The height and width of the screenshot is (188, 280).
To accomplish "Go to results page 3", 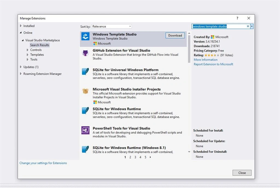I will click(135, 157).
